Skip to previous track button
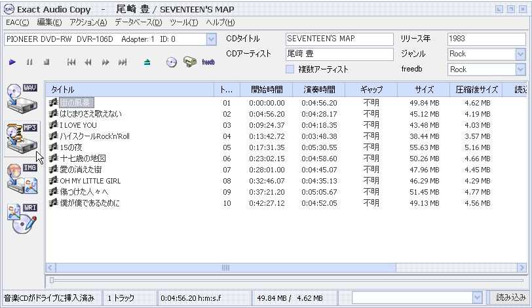The height and width of the screenshot is (308, 532). pyautogui.click(x=71, y=62)
